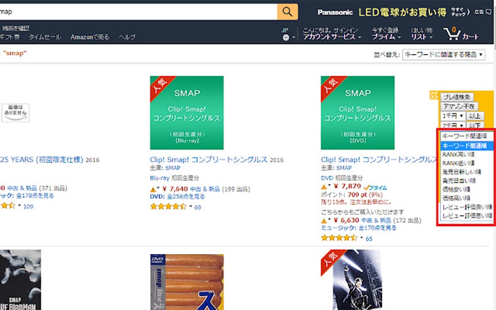Click the 709 pt (9%) points text
This screenshot has width=496, height=310.
[365, 195]
